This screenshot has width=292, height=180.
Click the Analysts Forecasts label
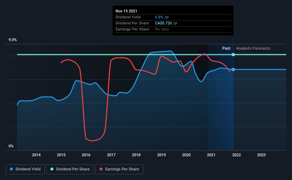tap(253, 48)
